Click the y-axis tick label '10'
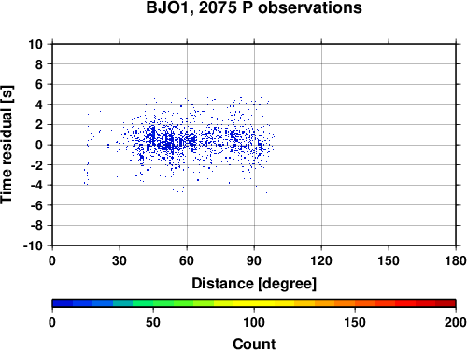 pyautogui.click(x=35, y=44)
